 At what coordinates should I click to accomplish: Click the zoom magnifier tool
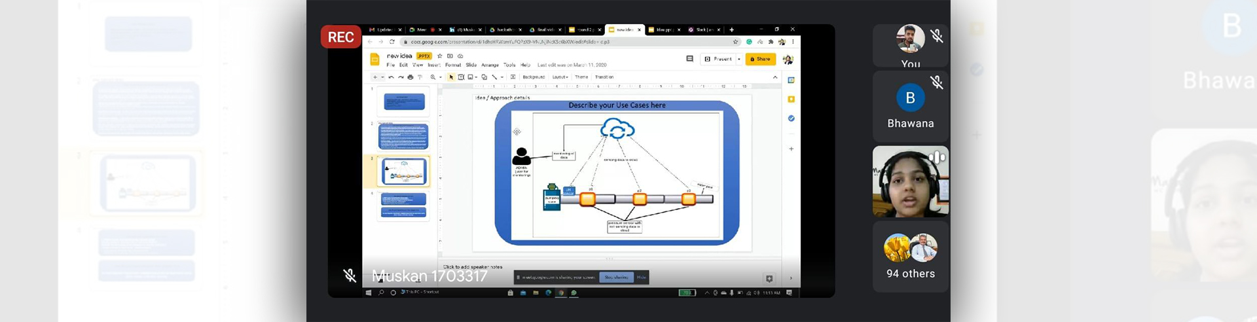[433, 77]
